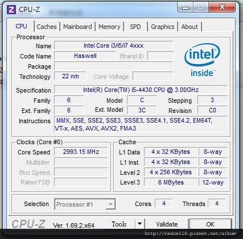The height and width of the screenshot is (239, 243).
Task: Click the empty Bus Speed field
Action: pos(81,173)
